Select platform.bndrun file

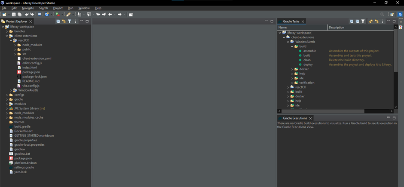[x=25, y=163]
